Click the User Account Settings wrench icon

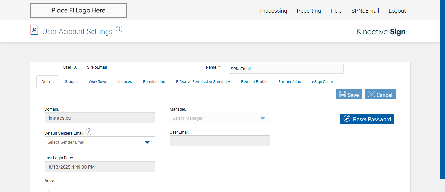point(34,30)
